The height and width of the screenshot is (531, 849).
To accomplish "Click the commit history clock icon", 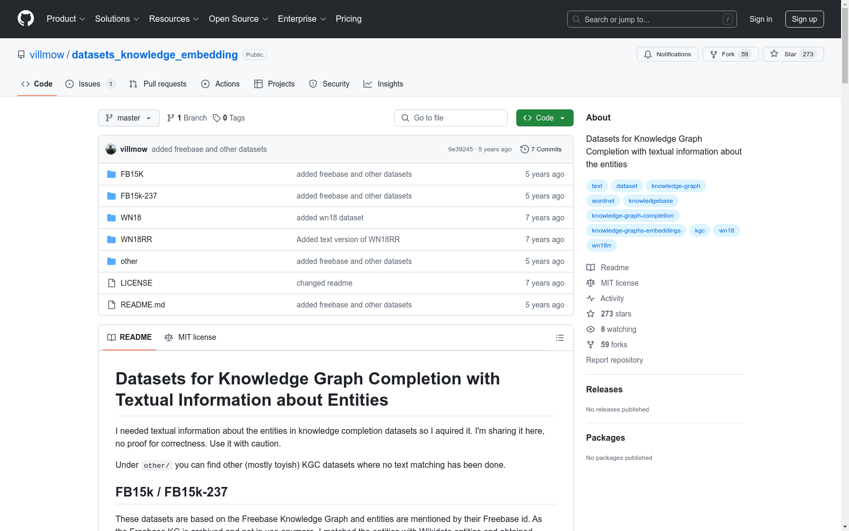I will [x=525, y=149].
